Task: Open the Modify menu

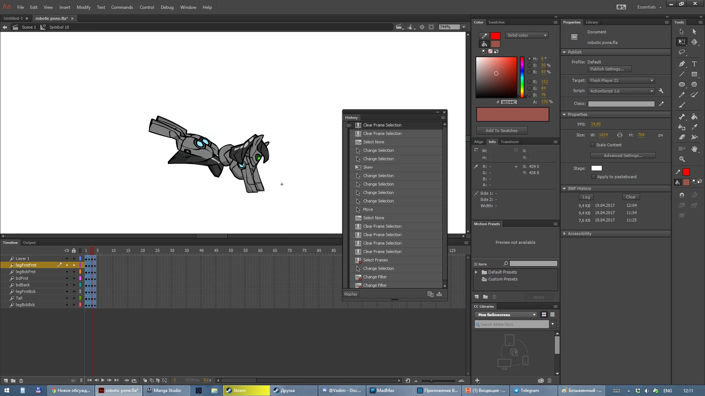Action: (83, 7)
